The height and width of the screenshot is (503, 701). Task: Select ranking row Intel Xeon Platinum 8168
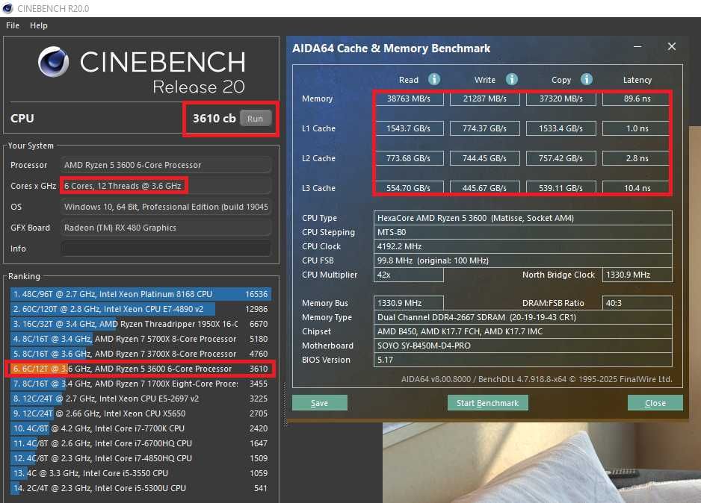140,294
